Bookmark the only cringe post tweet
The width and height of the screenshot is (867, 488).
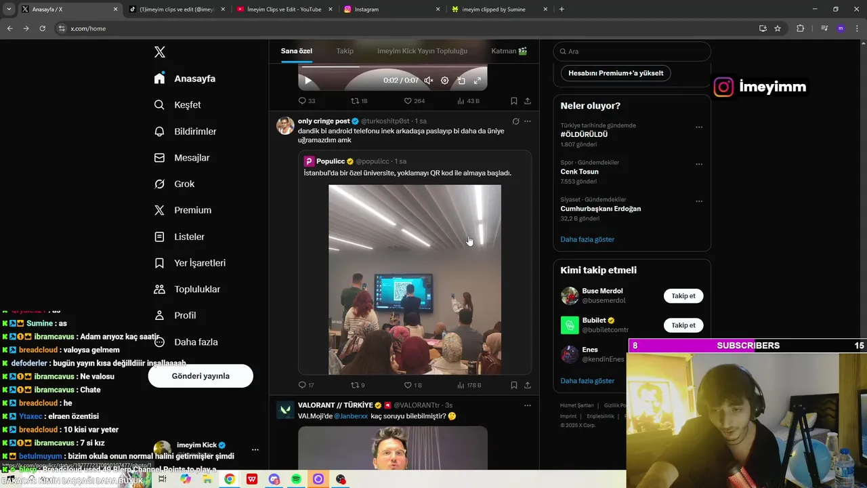[x=514, y=385]
